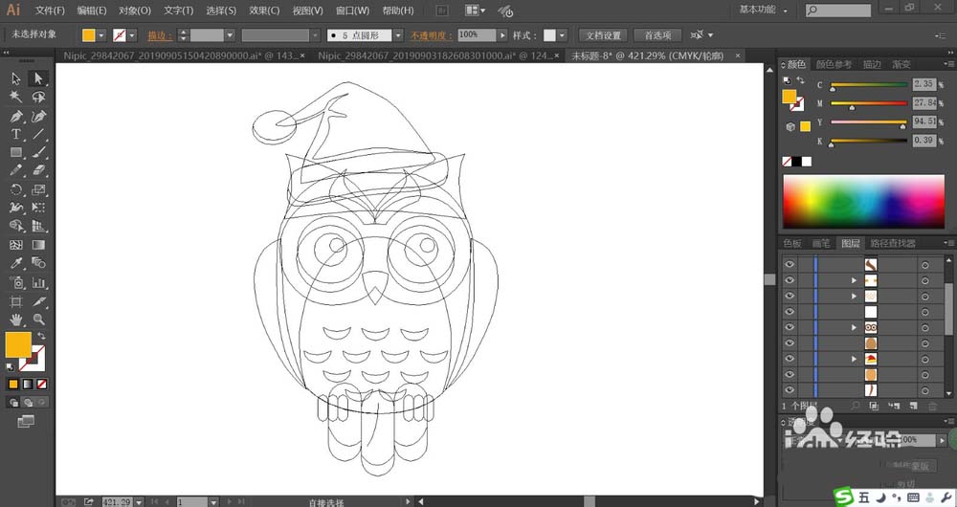Screen dimensions: 957x507
Task: Click the create new layer icon
Action: [913, 406]
